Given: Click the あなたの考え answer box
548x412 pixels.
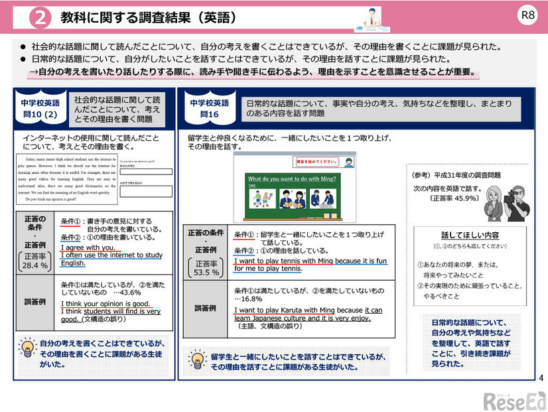Looking at the screenshot, I should pyautogui.click(x=146, y=172).
